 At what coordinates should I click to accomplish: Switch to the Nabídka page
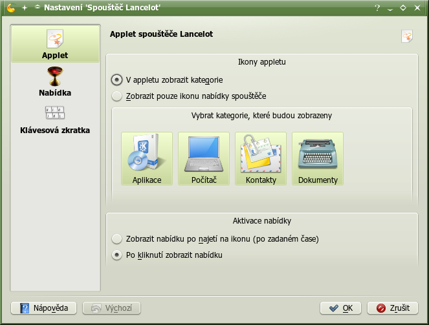click(x=55, y=81)
